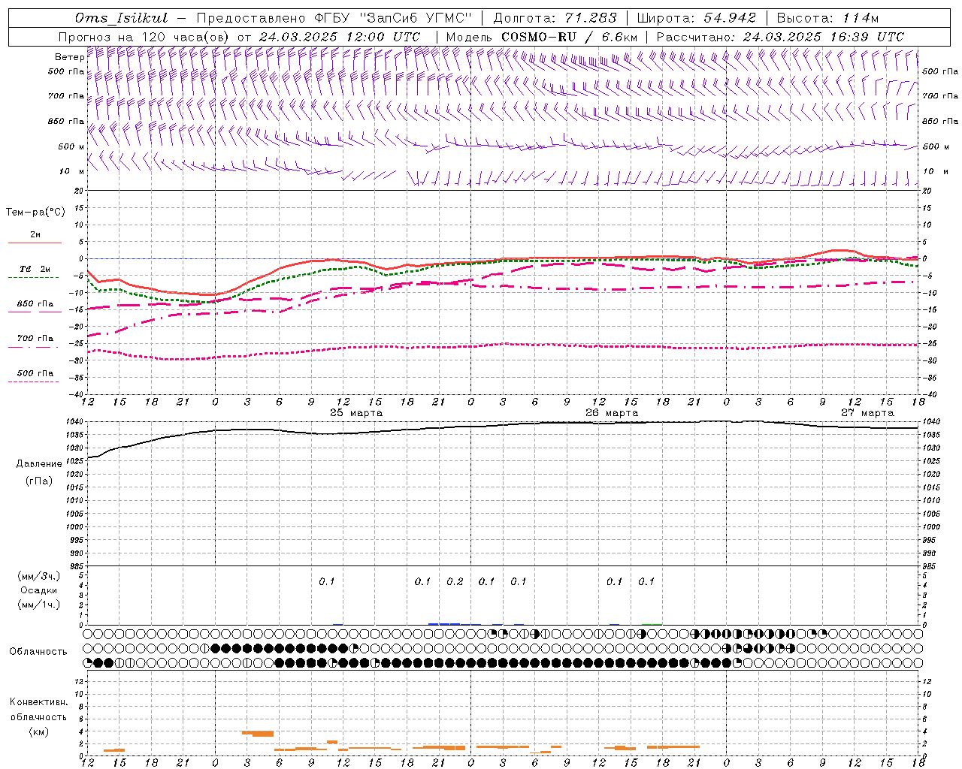Click the red '2м' temperature legend line
The image size is (962, 769).
pyautogui.click(x=35, y=243)
